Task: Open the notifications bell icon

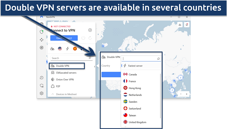Action: coord(187,25)
